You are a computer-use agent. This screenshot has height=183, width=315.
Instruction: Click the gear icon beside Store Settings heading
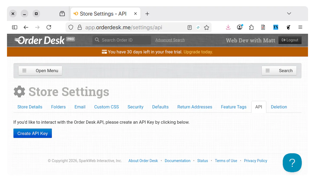coord(19,91)
